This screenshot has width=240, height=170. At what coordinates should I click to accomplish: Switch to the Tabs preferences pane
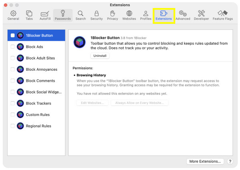coord(29,15)
